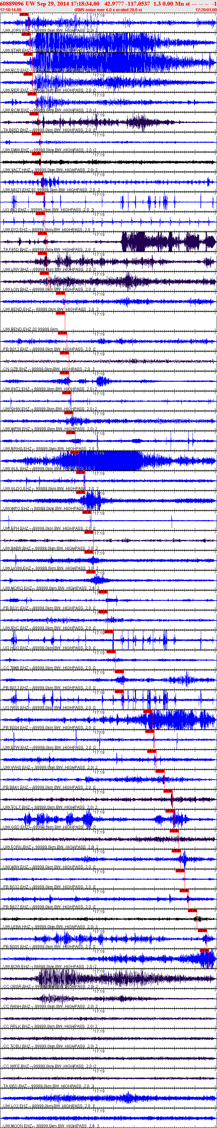Select the UW.RVC.EHZ station label
Image resolution: width=217 pixels, height=1128 pixels.
pyautogui.click(x=49, y=628)
